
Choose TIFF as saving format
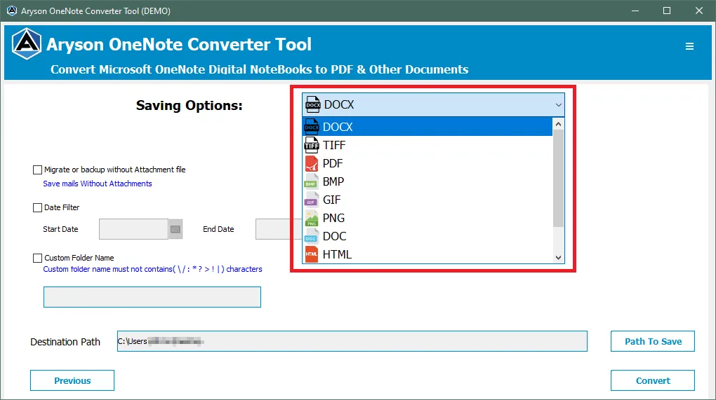tap(427, 145)
